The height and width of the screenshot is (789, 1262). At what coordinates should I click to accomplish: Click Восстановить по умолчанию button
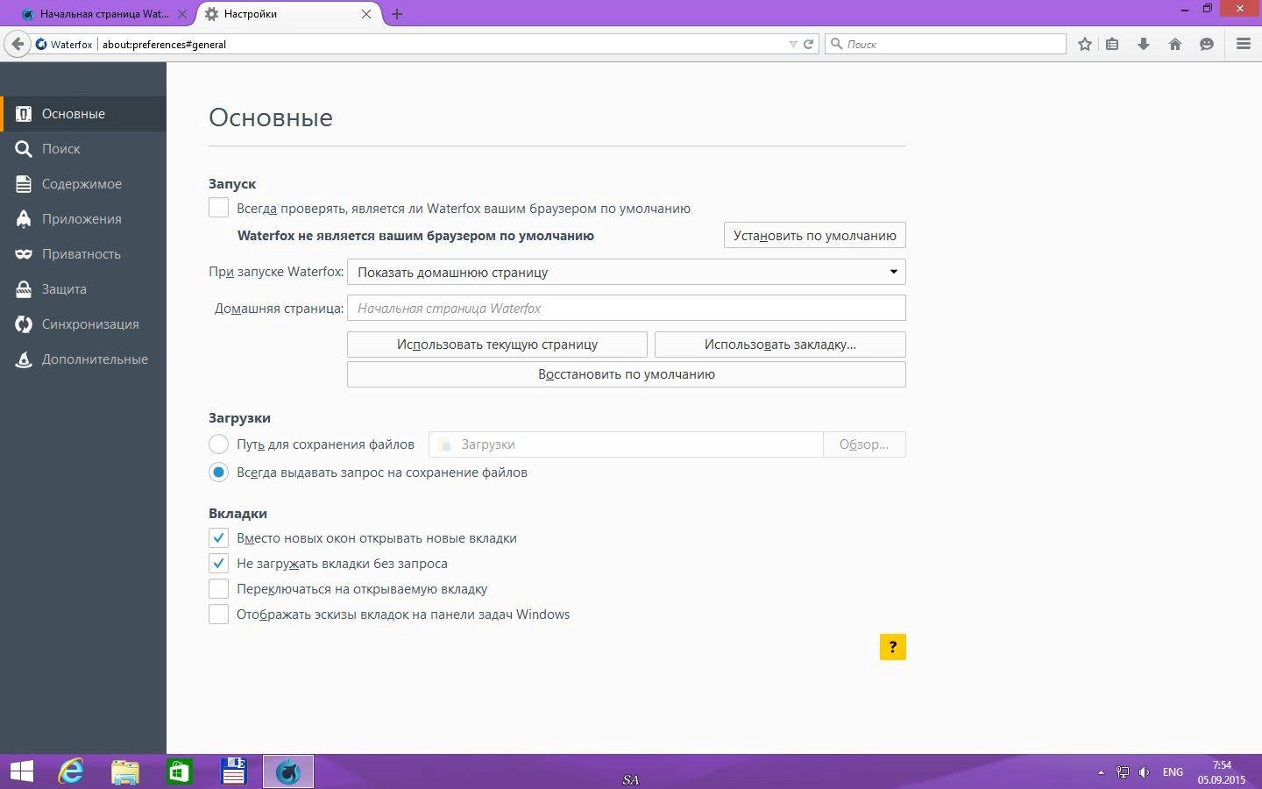tap(626, 374)
